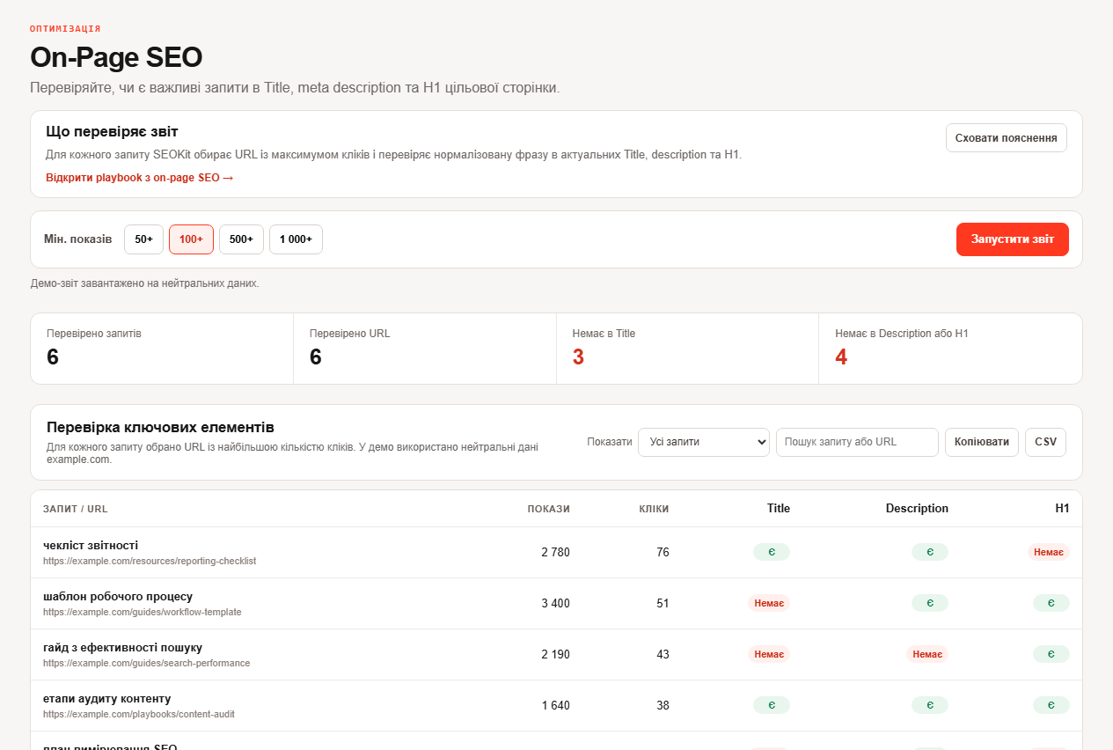The height and width of the screenshot is (750, 1113).
Task: Hide explanation with Сховати пояснення
Action: coord(1007,138)
